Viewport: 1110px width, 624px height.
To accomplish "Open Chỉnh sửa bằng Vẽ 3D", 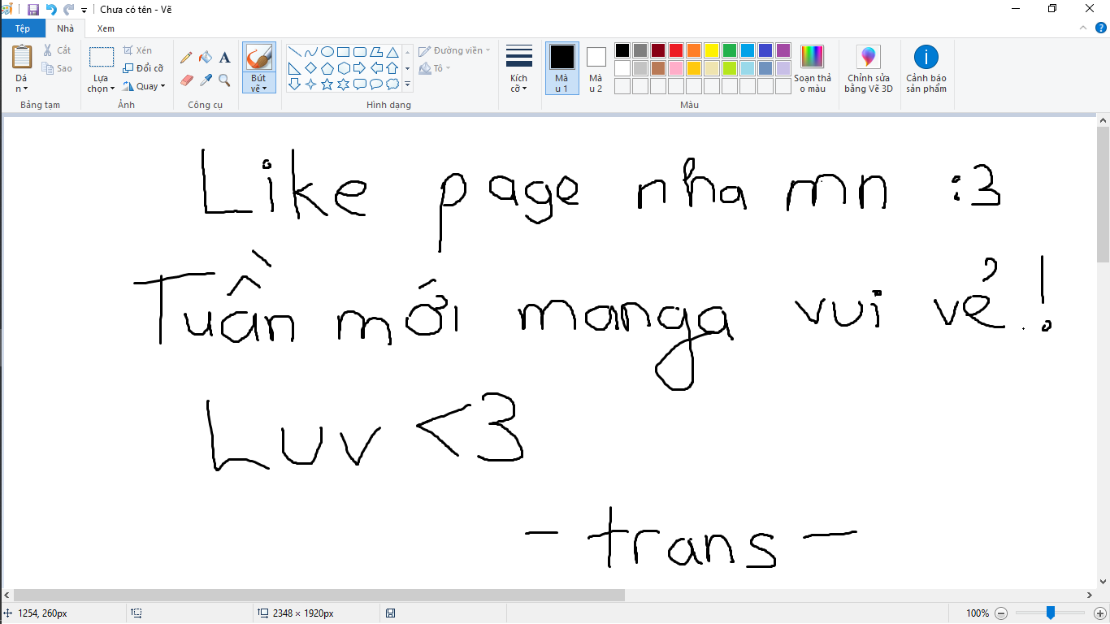I will coord(868,69).
